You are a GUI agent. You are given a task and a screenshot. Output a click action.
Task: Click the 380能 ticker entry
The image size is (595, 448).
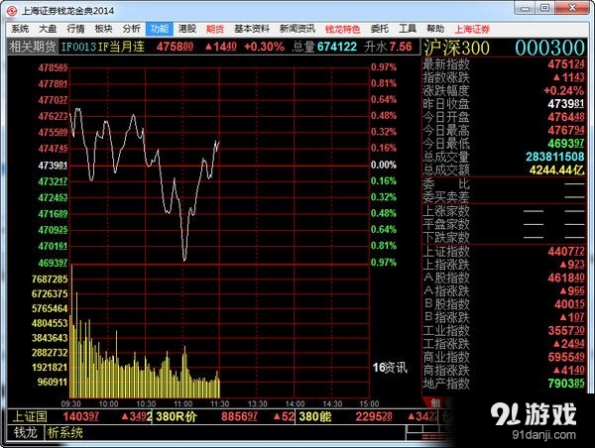315,417
